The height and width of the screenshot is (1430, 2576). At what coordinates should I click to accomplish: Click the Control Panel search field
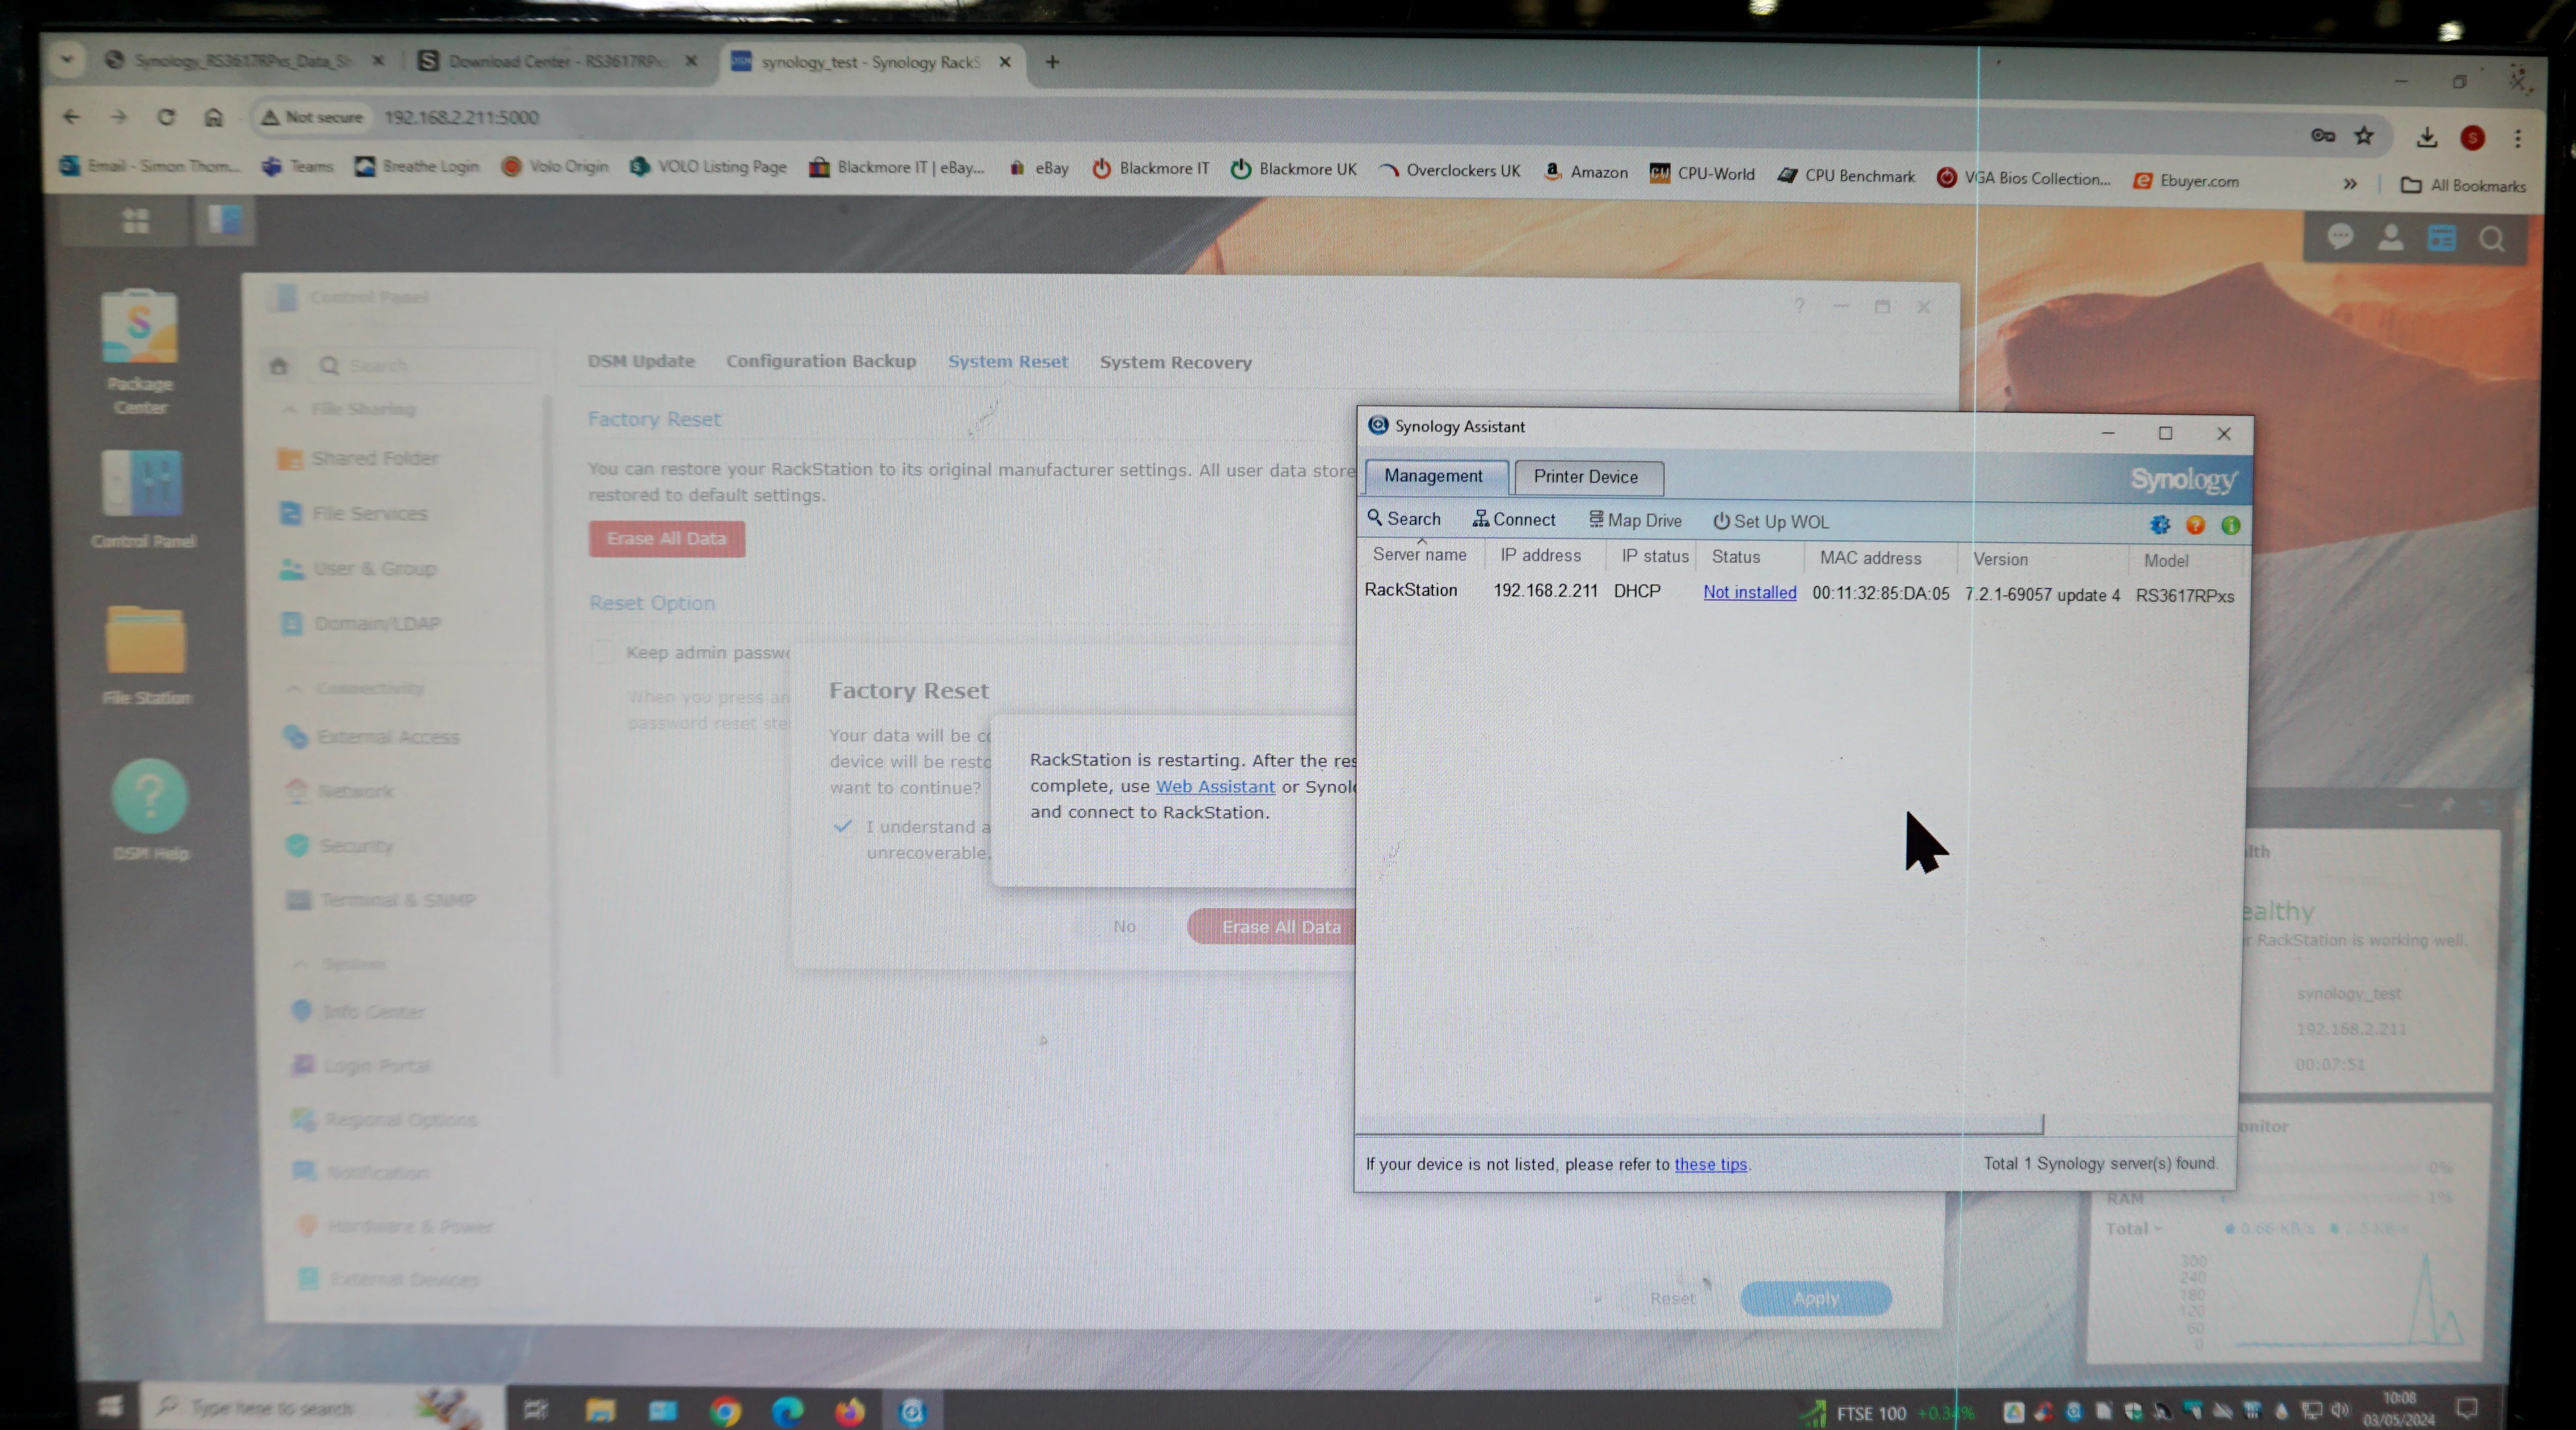(x=425, y=365)
